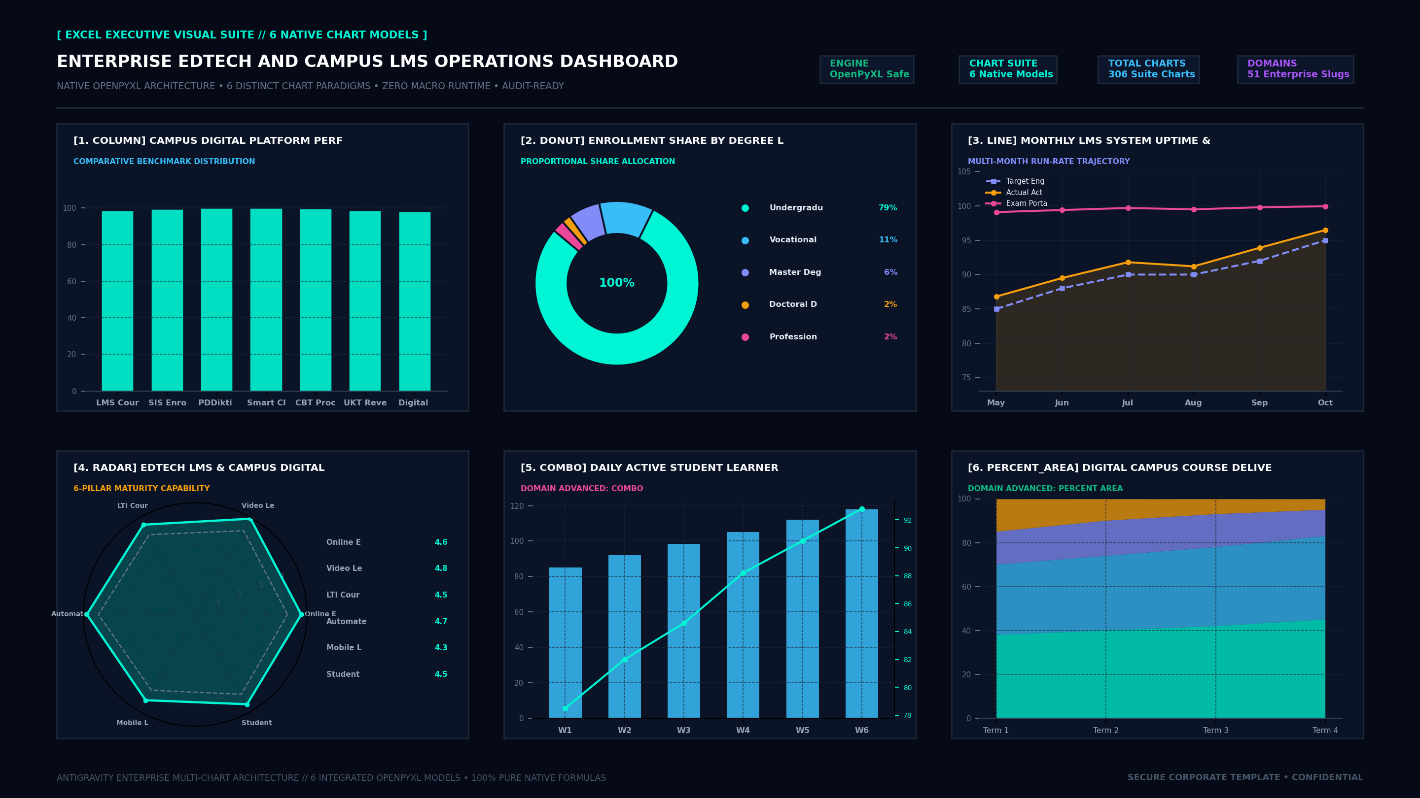Click the Oct point on Exam Porta line
Image resolution: width=1420 pixels, height=798 pixels.
tap(1325, 206)
